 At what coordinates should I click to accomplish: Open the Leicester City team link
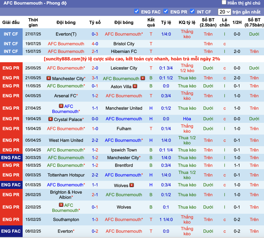click(124, 68)
